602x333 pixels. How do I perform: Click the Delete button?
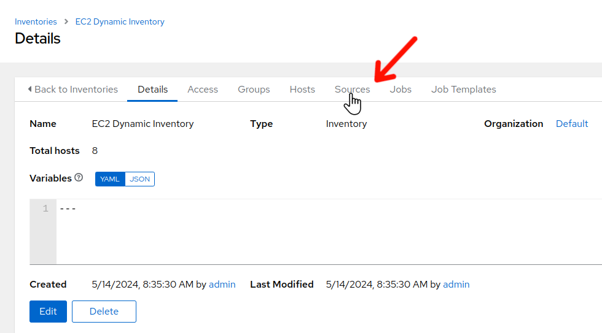click(x=104, y=312)
